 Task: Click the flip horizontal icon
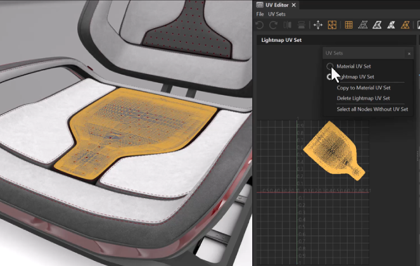pyautogui.click(x=288, y=25)
